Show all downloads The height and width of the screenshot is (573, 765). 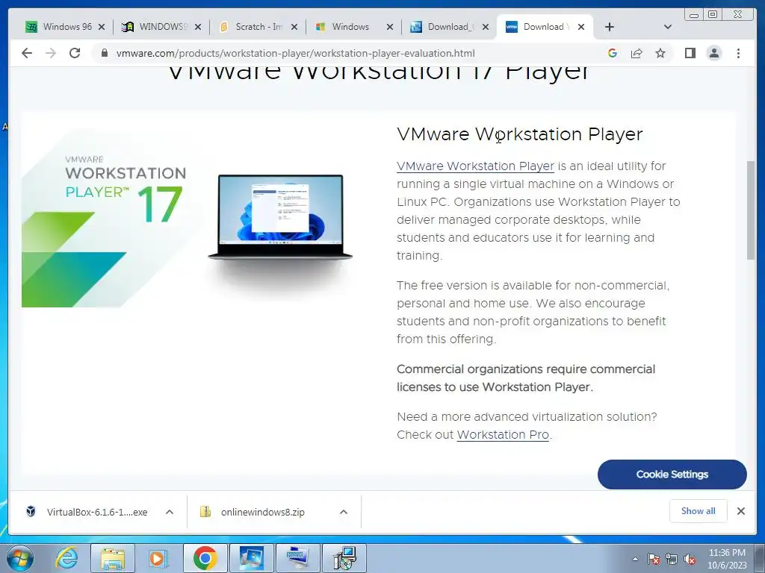click(699, 510)
